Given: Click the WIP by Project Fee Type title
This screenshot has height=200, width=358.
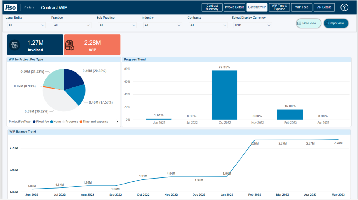Looking at the screenshot, I should tap(26, 59).
